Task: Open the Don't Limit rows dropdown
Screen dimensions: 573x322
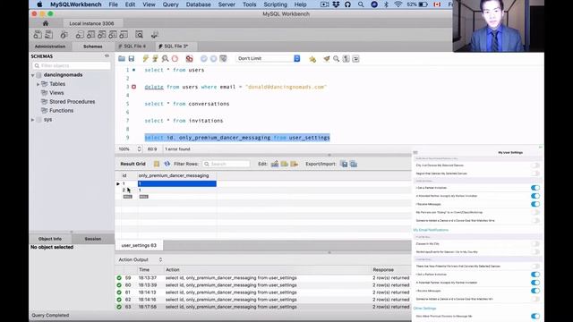Action: pyautogui.click(x=269, y=58)
